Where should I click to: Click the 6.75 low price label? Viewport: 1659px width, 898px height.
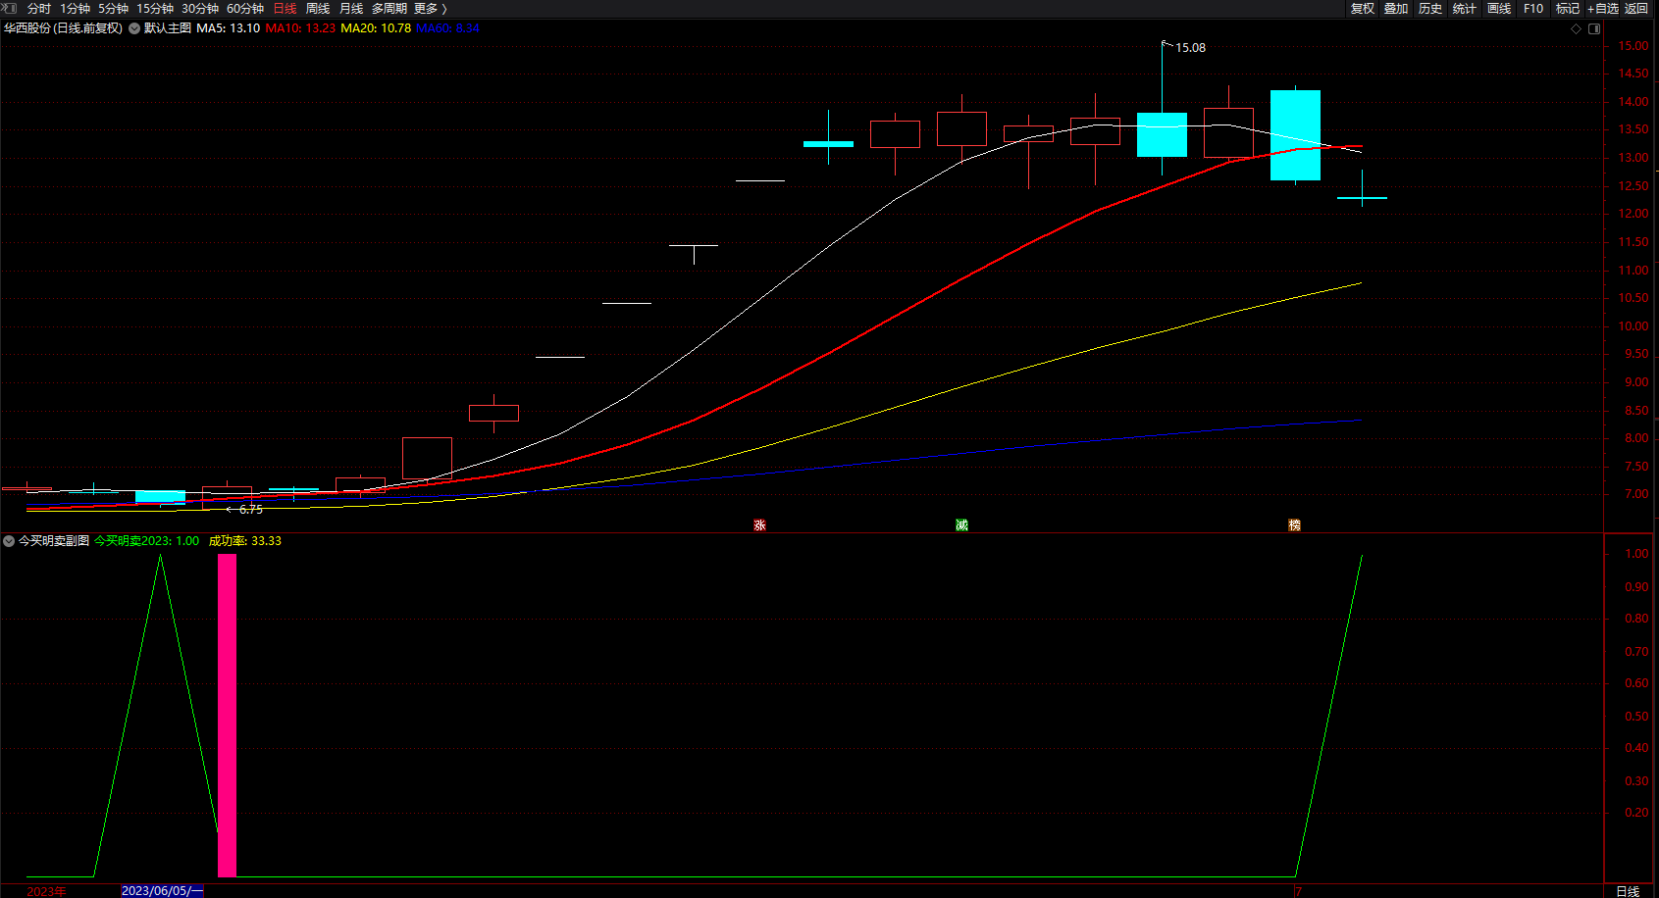(x=251, y=510)
